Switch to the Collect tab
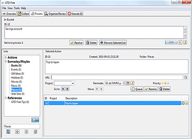 24,14
